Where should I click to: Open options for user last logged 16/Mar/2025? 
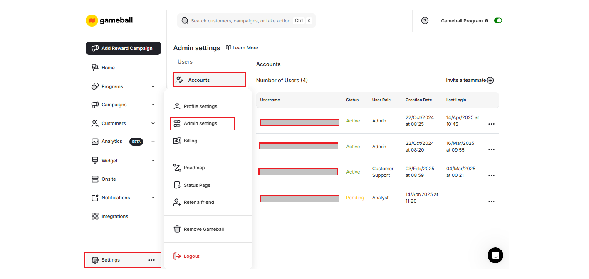pos(491,149)
